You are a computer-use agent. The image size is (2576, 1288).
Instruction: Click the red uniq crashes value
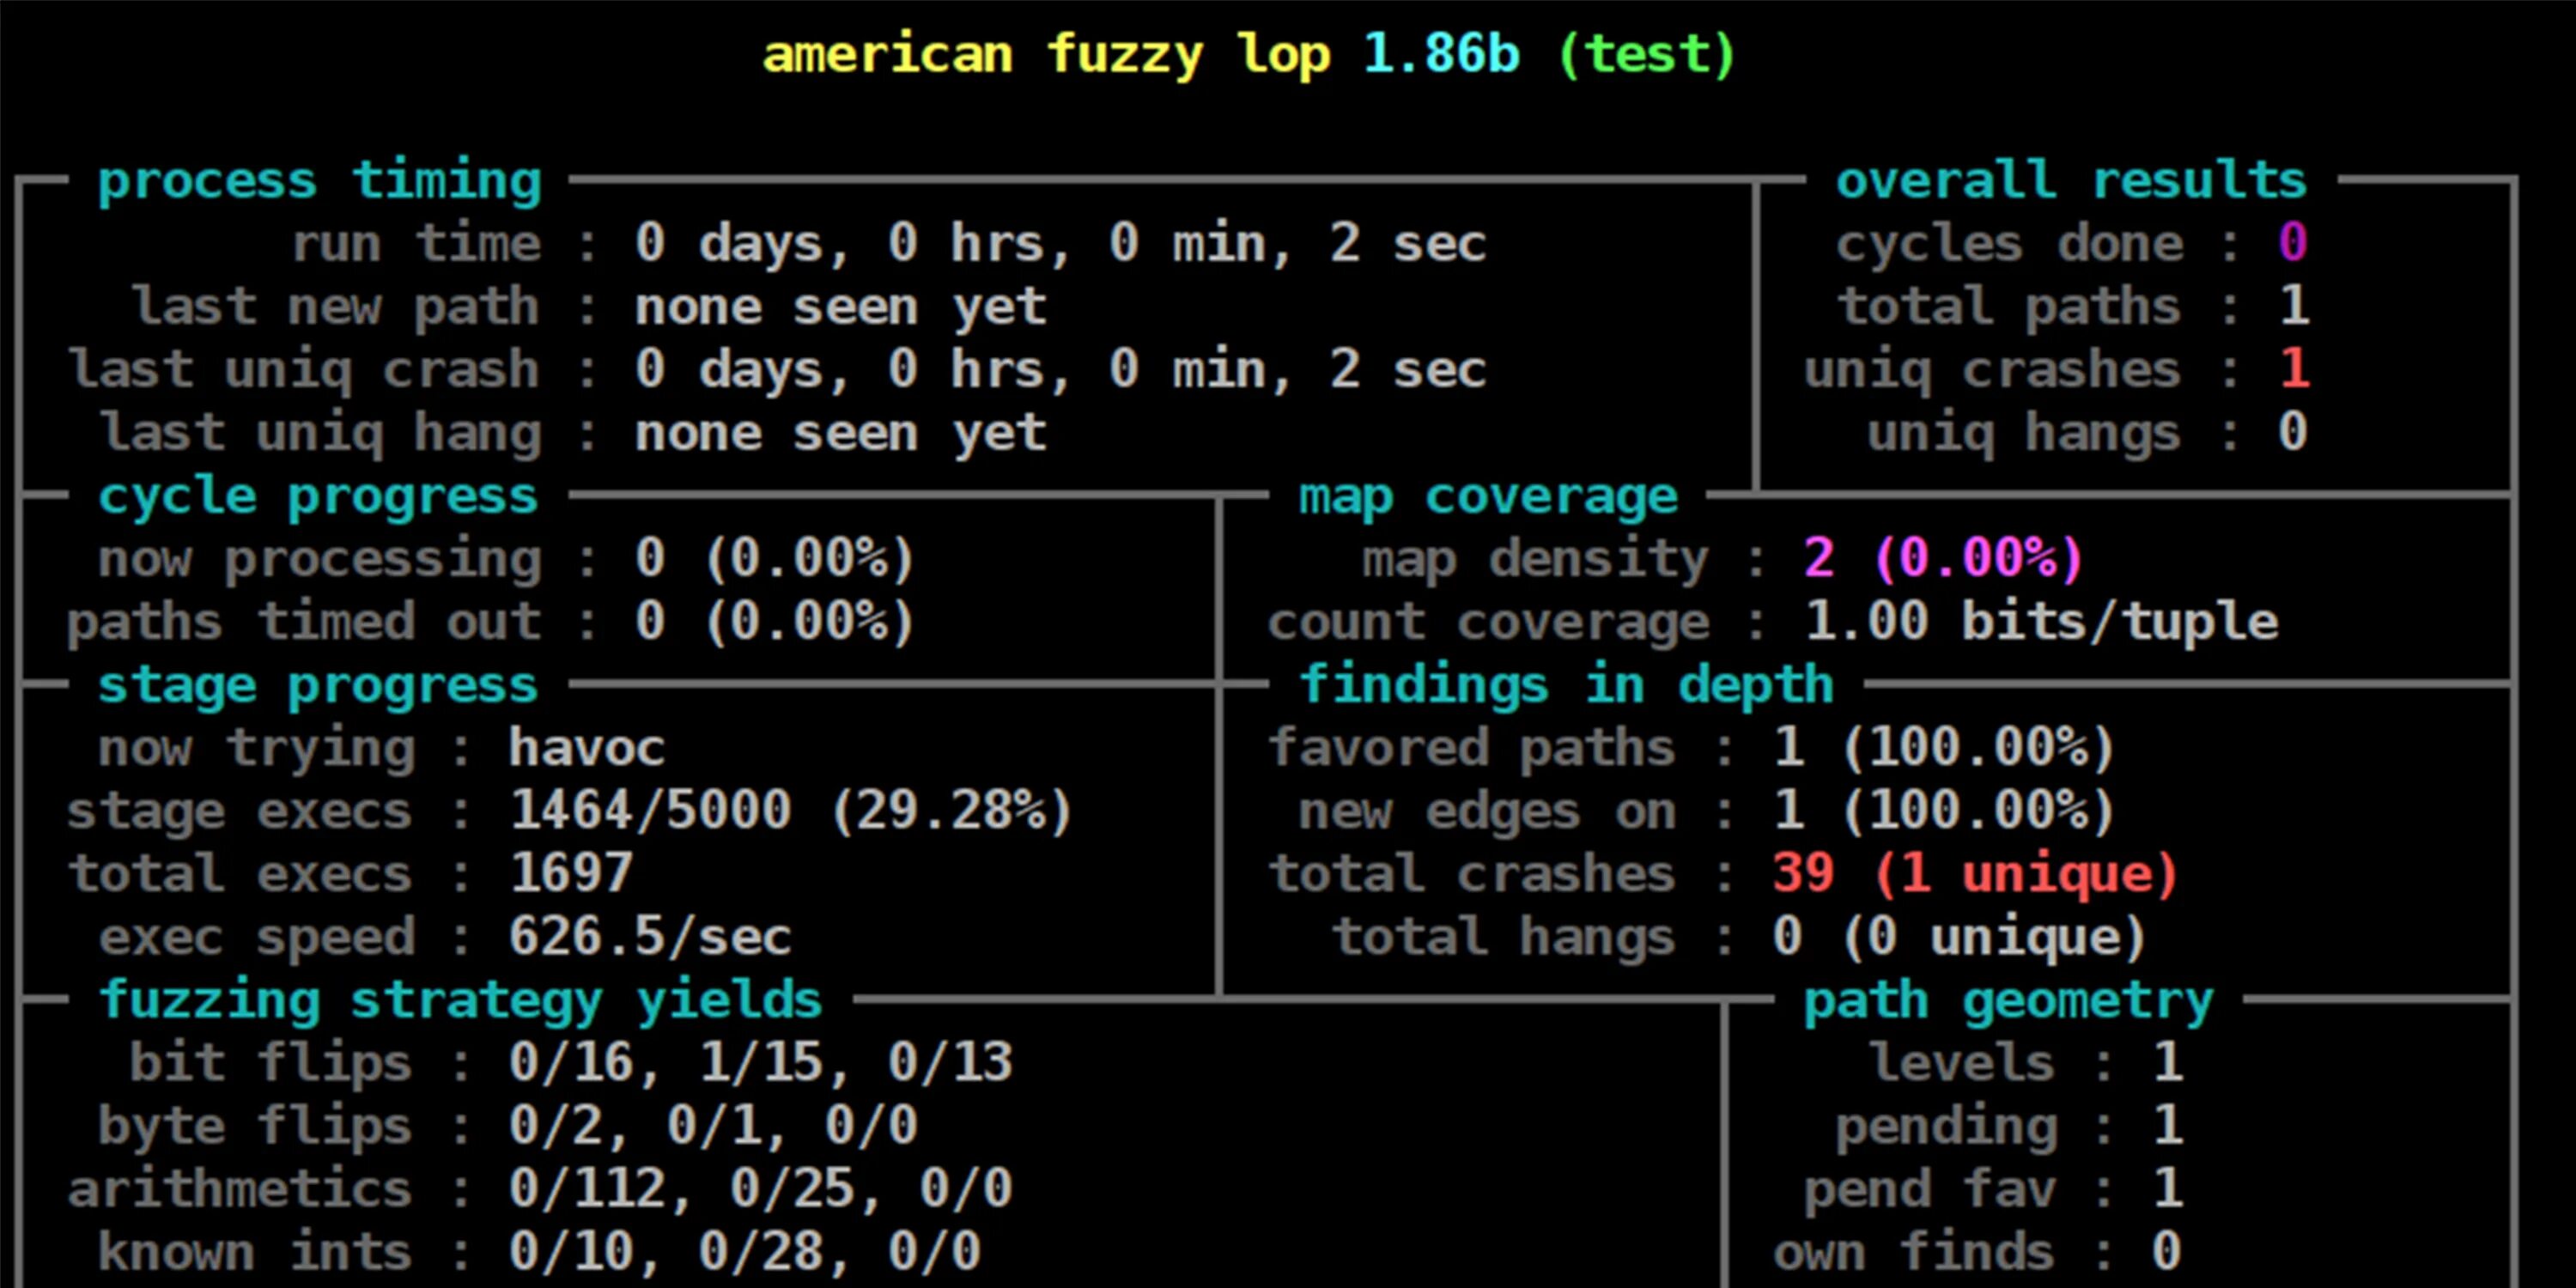(2294, 369)
